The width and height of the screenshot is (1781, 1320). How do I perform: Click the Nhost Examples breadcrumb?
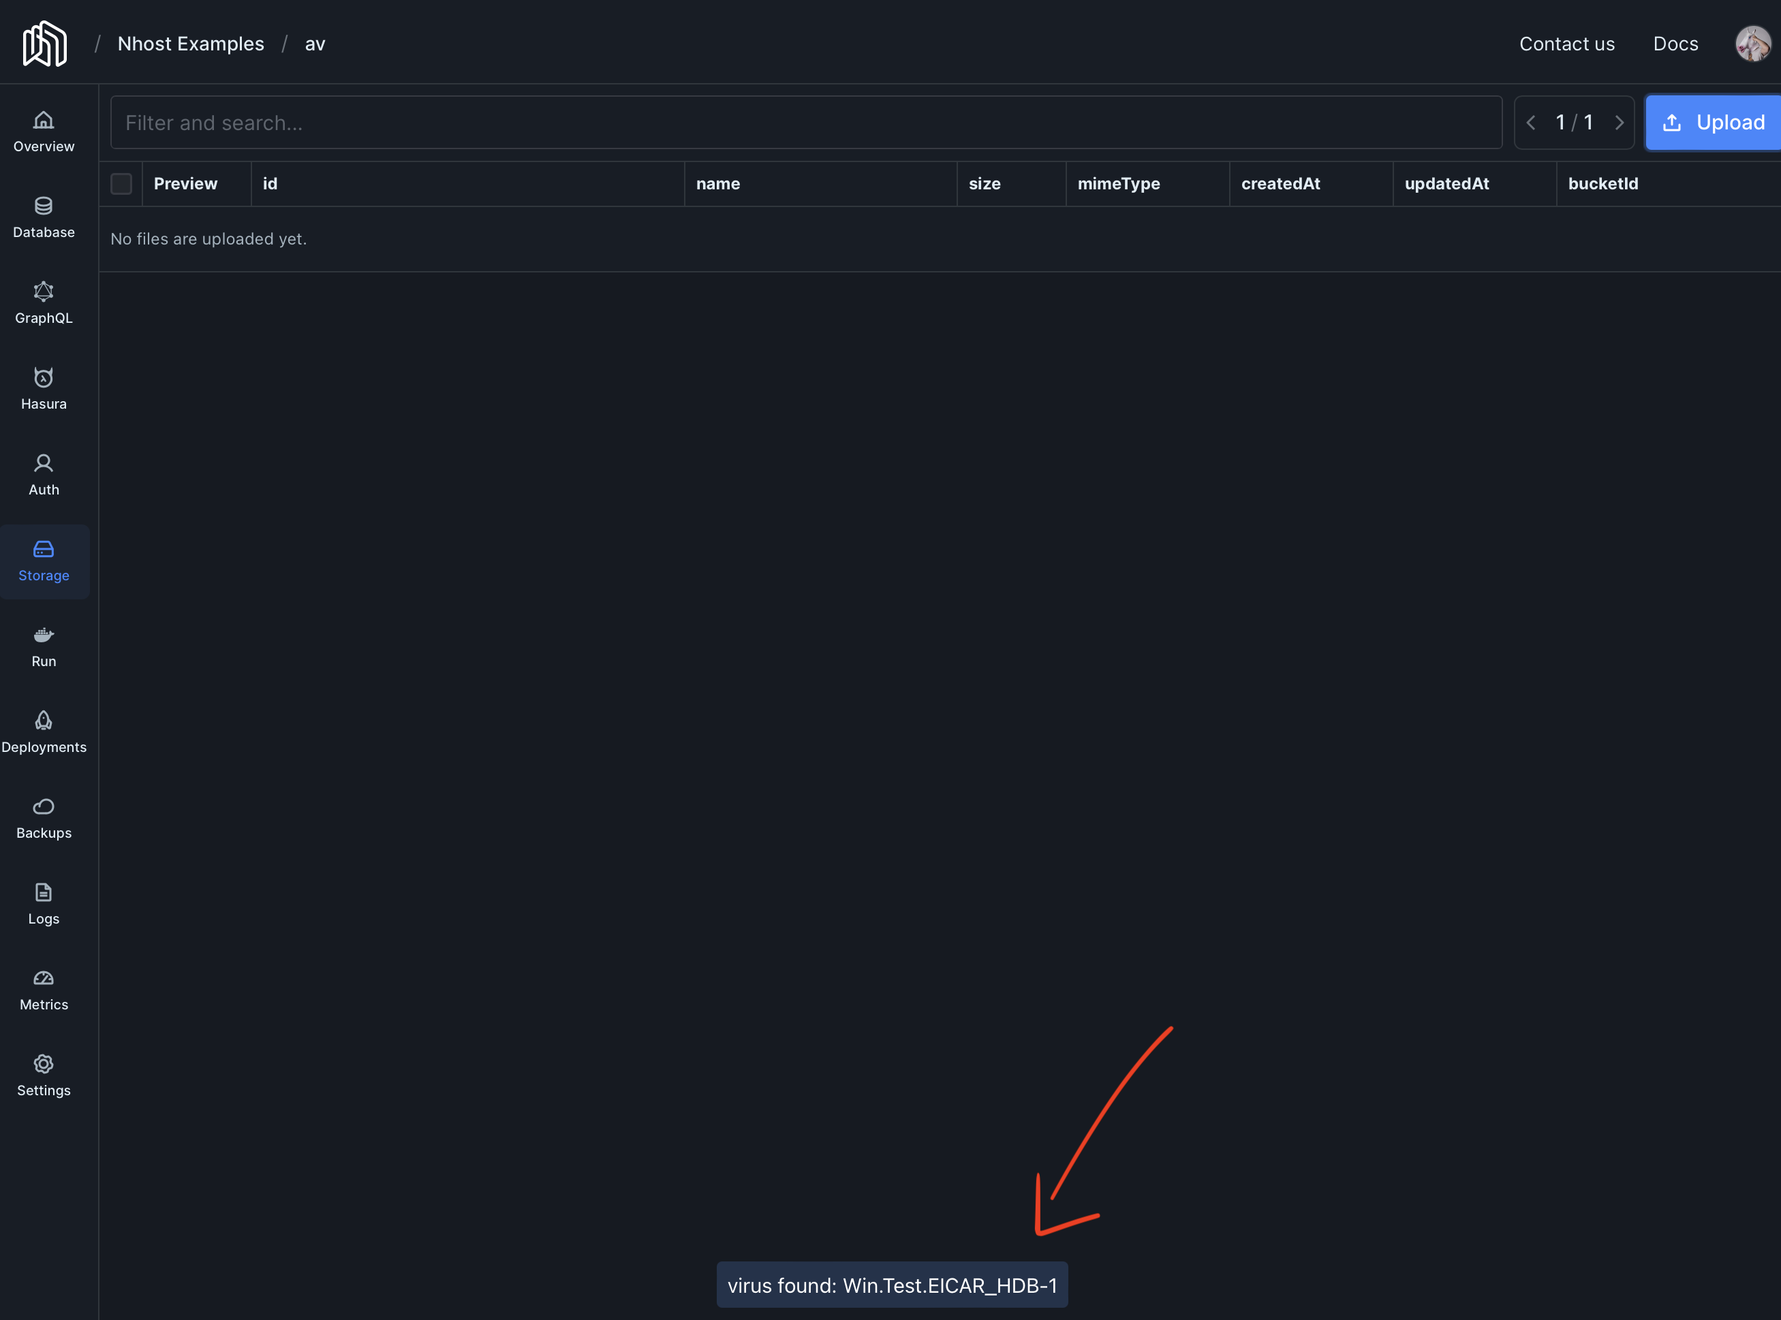tap(190, 44)
